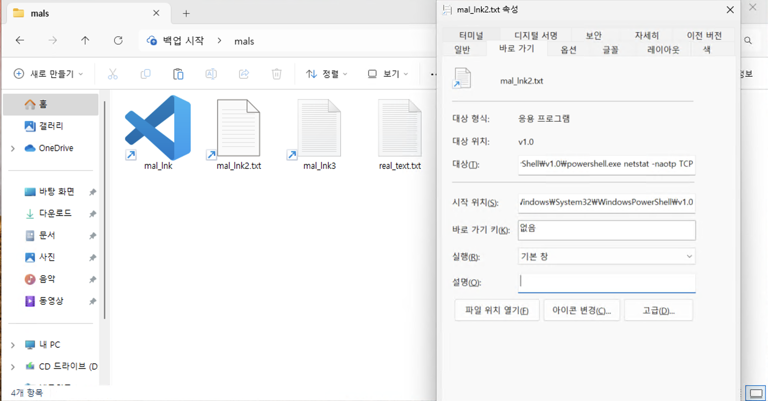768x401 pixels.
Task: Click the 대상 target input field
Action: tap(606, 164)
